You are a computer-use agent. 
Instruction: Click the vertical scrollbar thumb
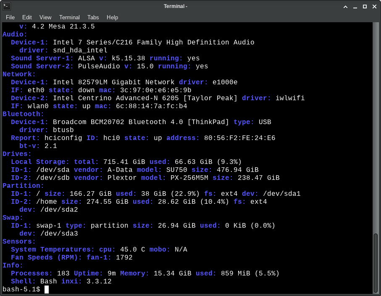click(x=376, y=262)
